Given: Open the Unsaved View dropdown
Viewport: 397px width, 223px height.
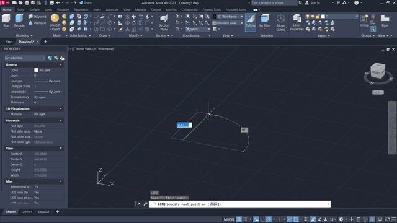Looking at the screenshot, I should coord(228,23).
